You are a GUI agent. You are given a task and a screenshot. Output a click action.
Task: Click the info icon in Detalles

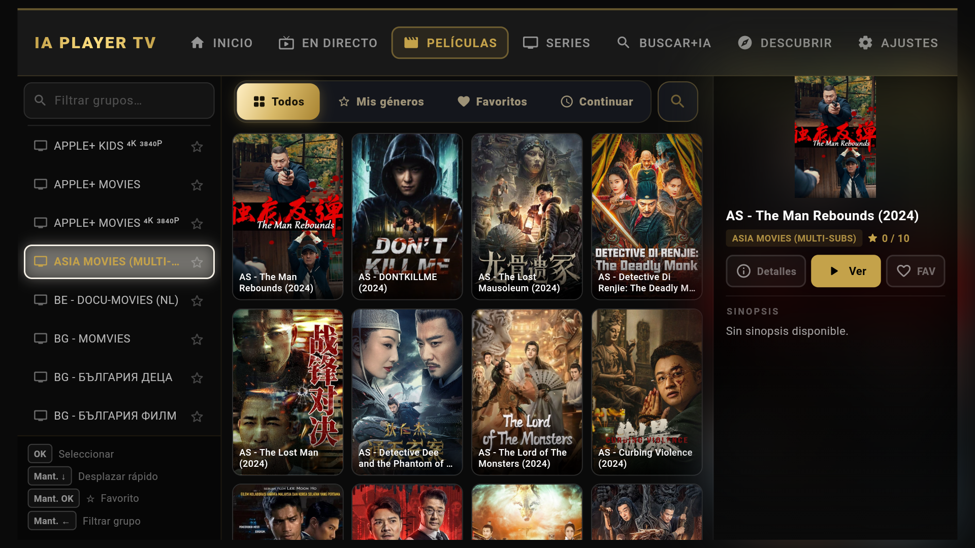(x=743, y=271)
